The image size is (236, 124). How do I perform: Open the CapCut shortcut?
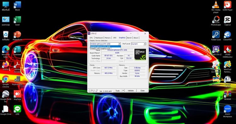click(228, 21)
